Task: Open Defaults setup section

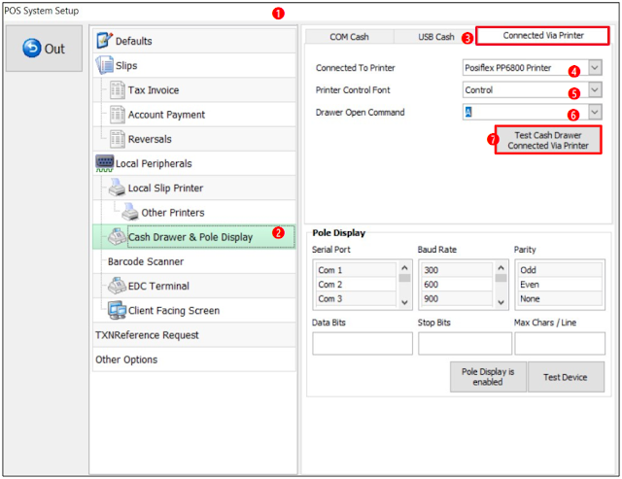Action: (194, 41)
